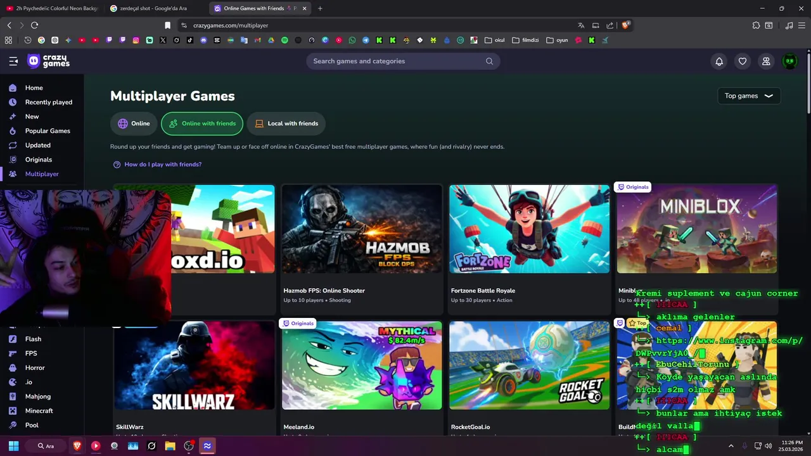Screen dimensions: 811x456
Task: Open the X (Twitter) bookmark icon
Action: [x=163, y=40]
